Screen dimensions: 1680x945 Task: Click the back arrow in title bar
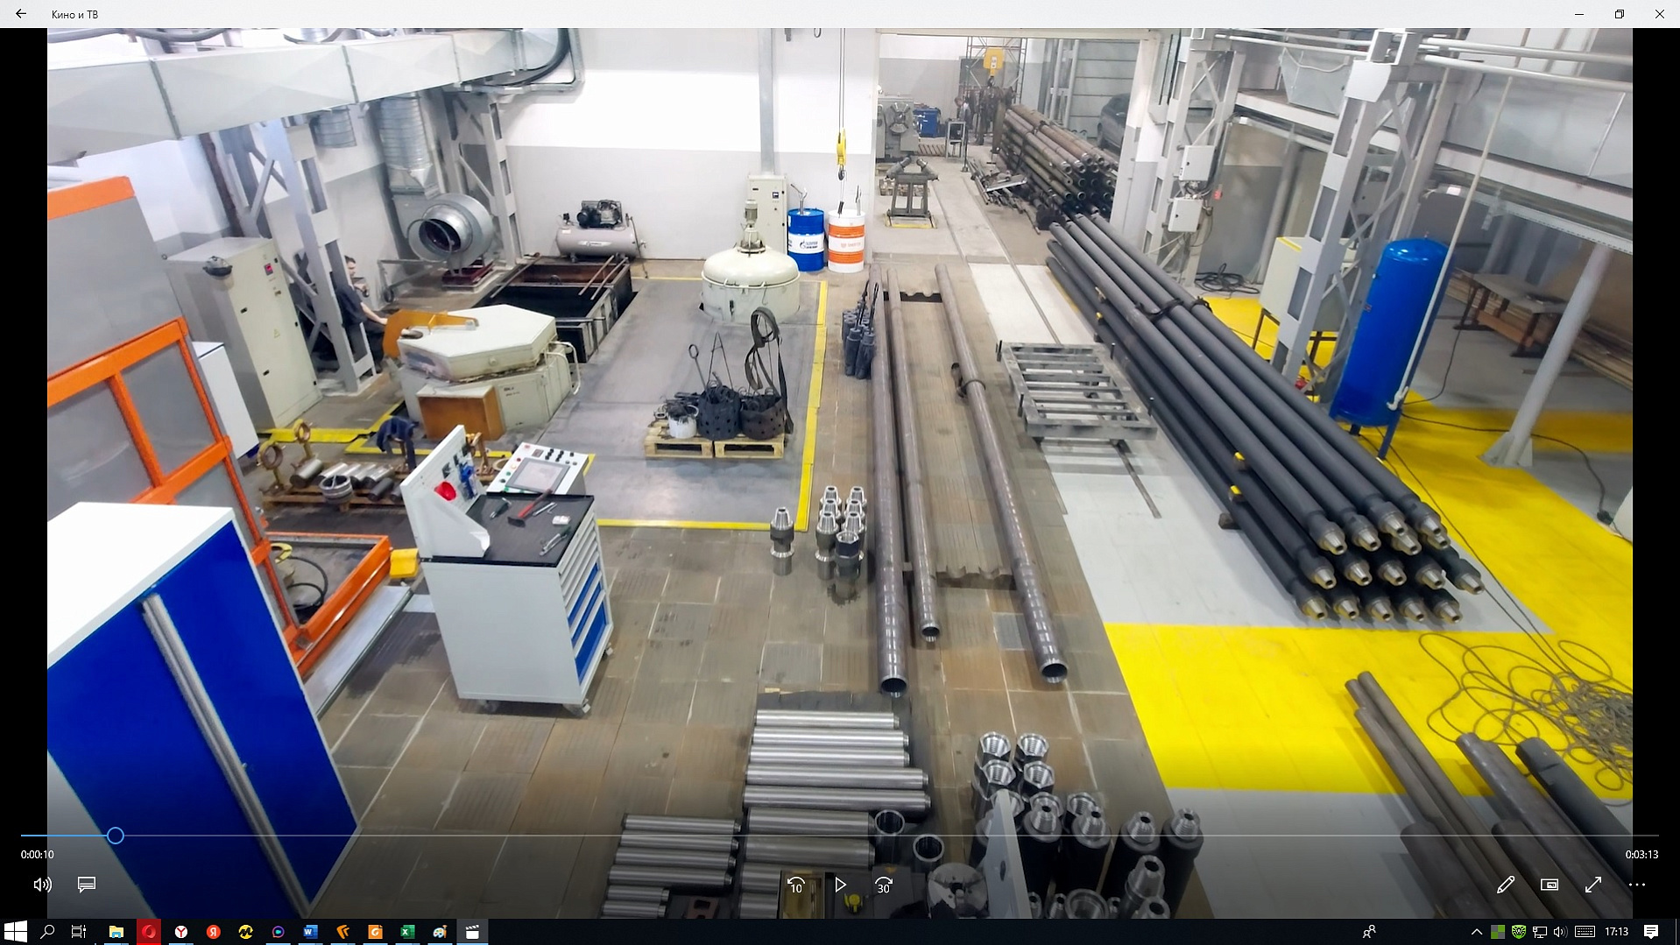pos(20,14)
